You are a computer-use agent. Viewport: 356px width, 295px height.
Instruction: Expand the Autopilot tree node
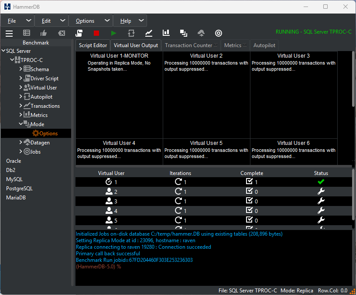pyautogui.click(x=21, y=96)
